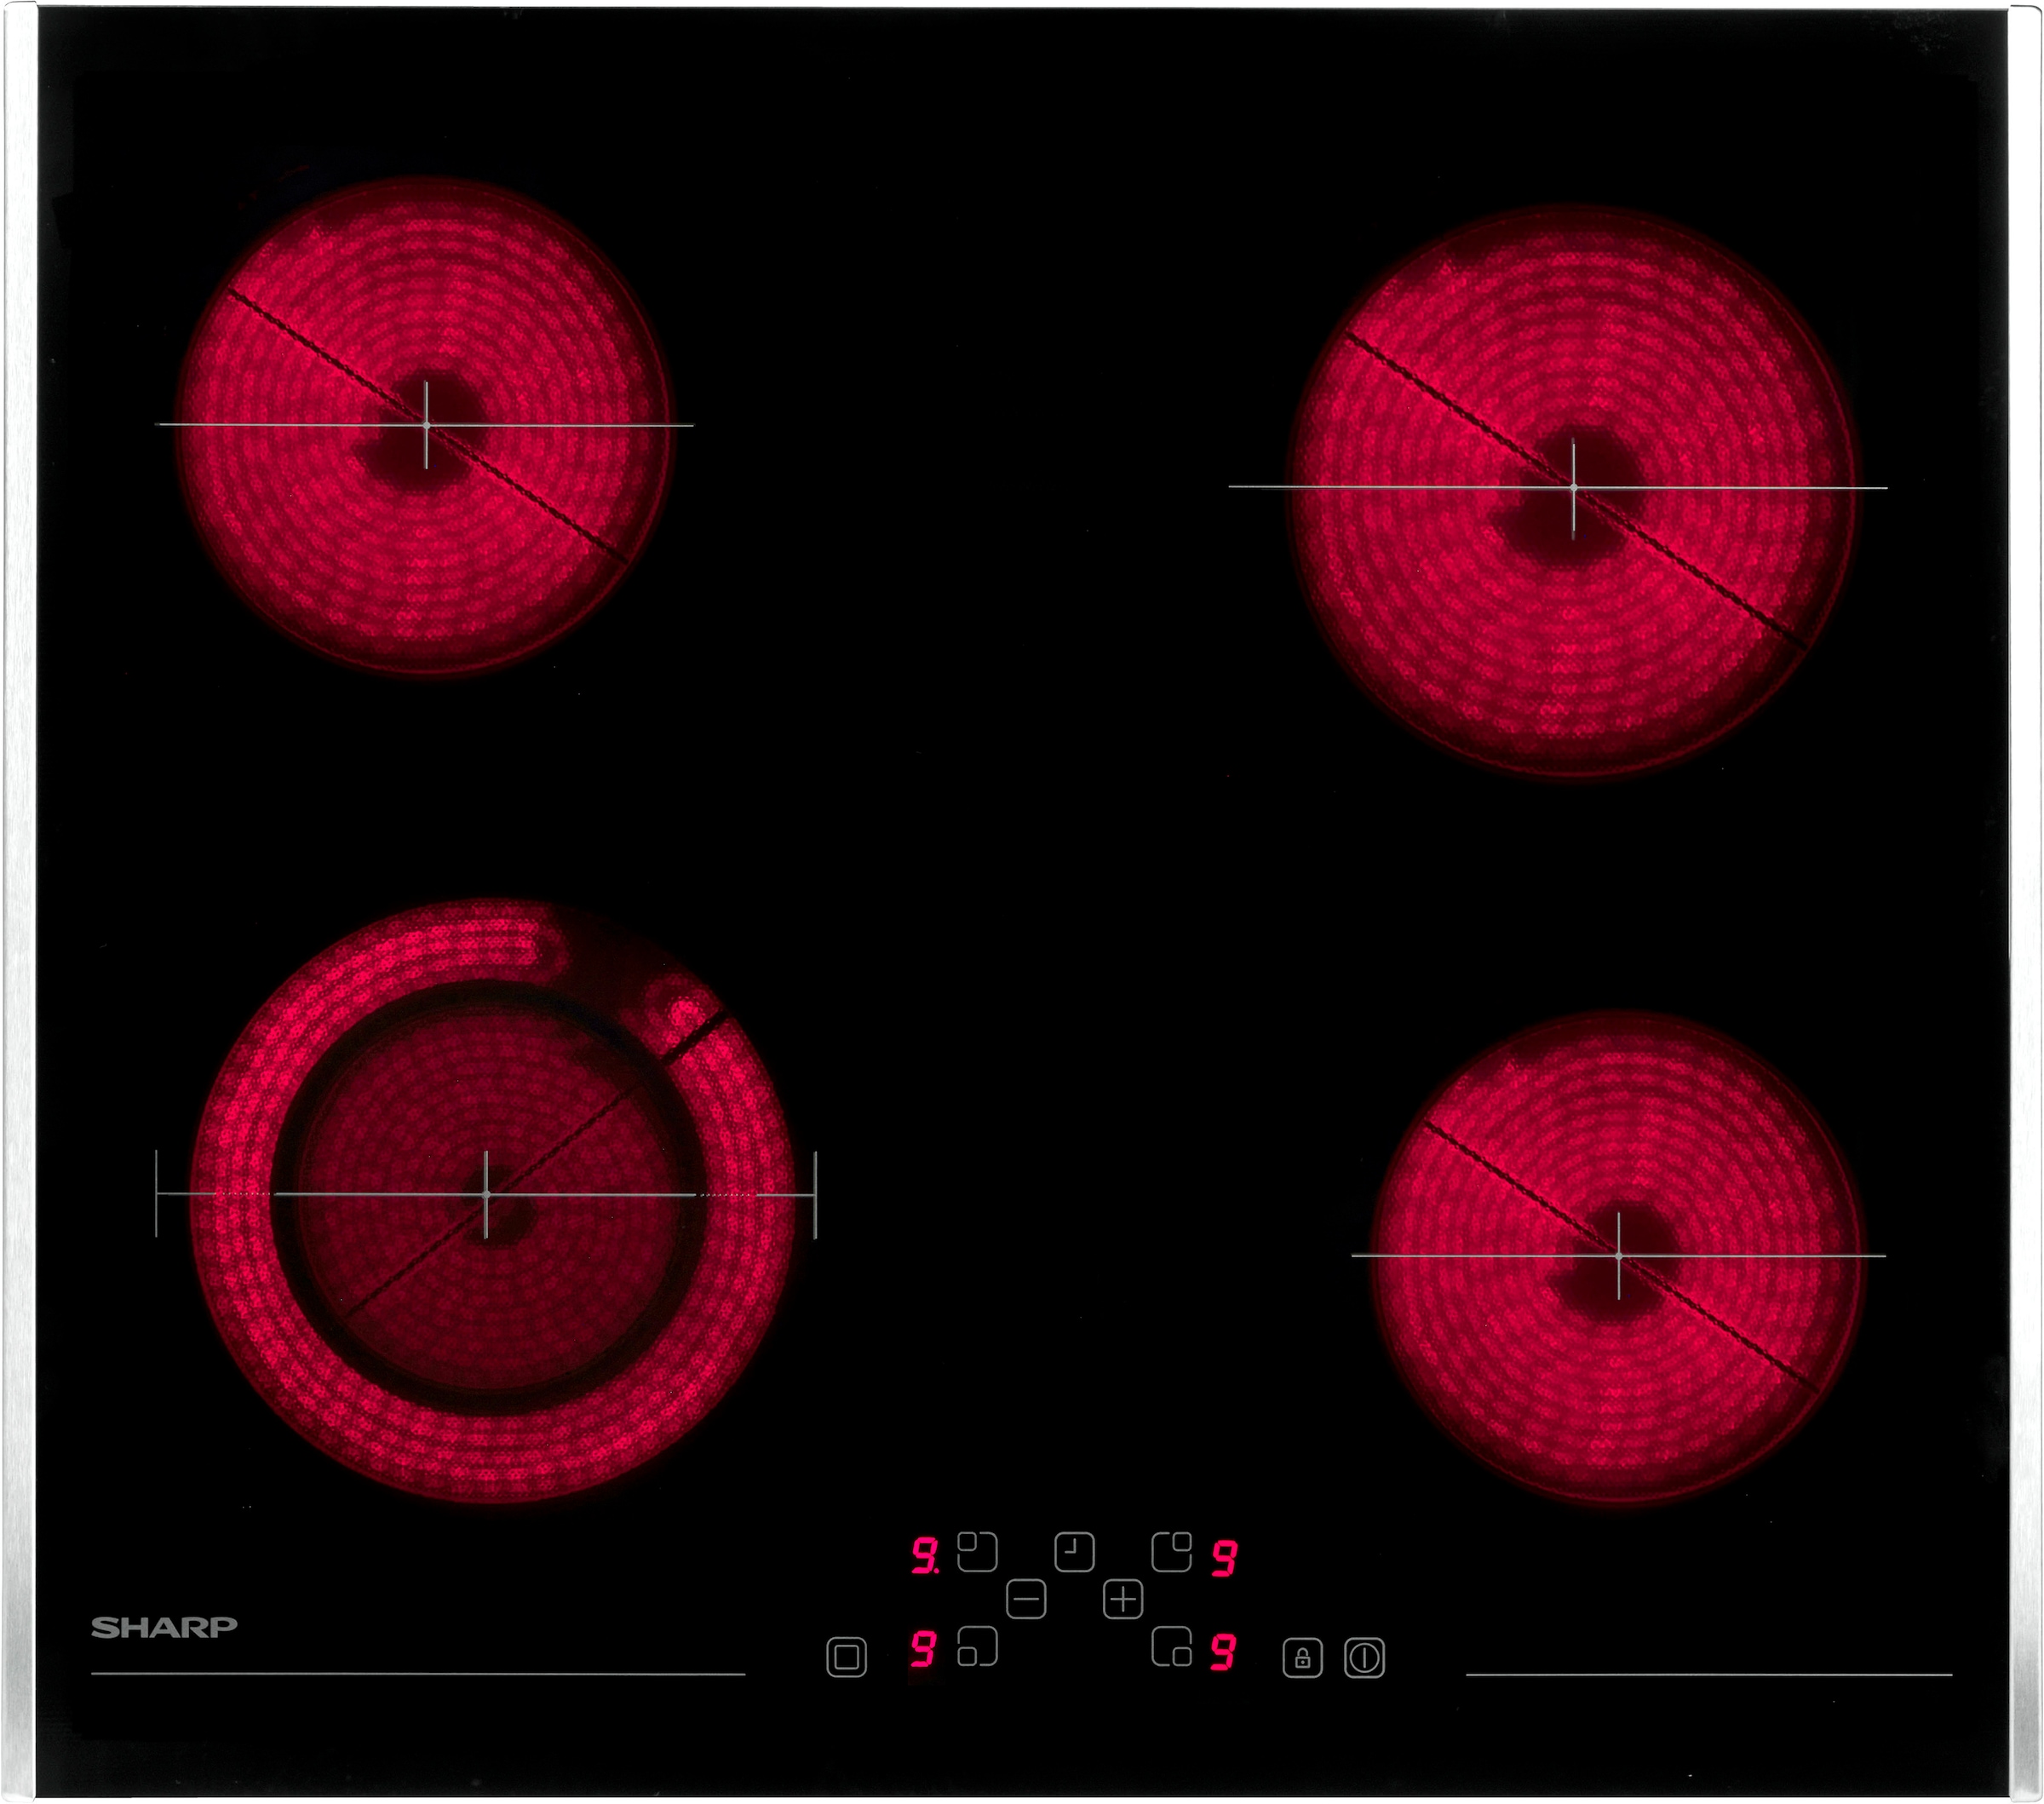Click the SHARP brand logo

[x=164, y=1627]
